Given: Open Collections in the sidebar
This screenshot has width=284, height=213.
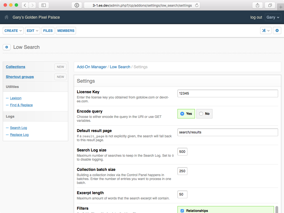Looking at the screenshot, I should (16, 67).
